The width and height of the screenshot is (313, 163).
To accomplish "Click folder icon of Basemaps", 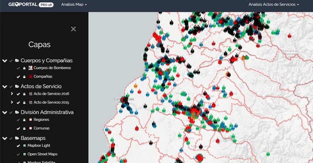I will [17, 138].
